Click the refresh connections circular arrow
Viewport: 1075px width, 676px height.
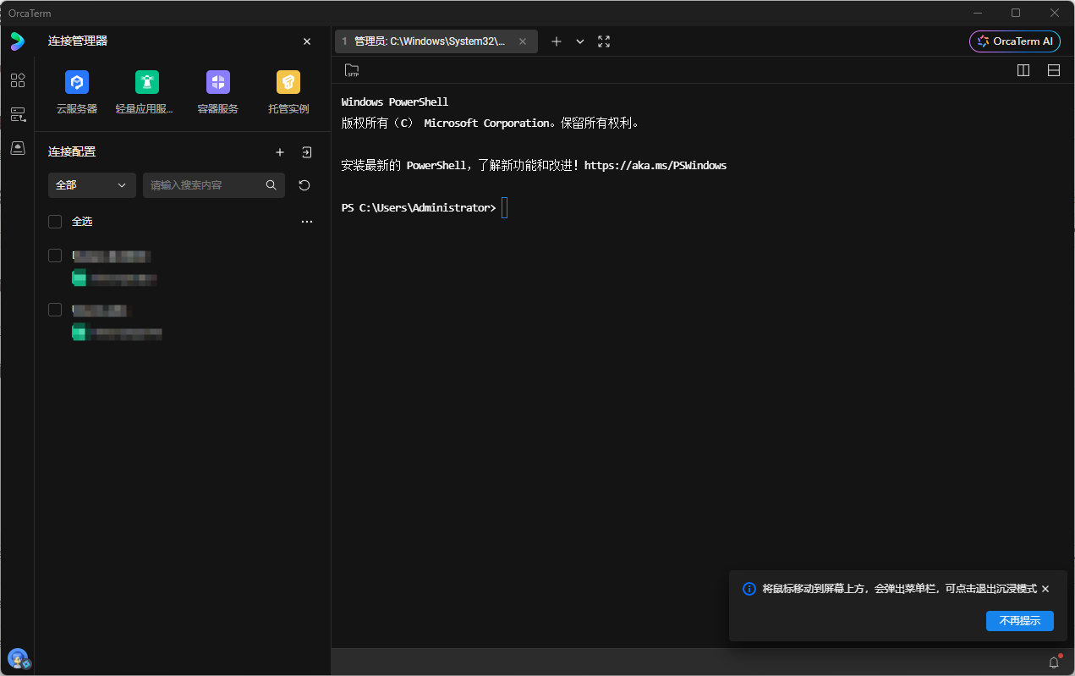pos(304,184)
